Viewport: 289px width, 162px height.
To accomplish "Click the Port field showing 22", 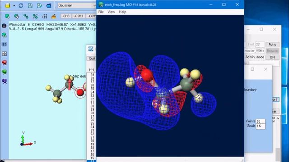I will pos(260,45).
